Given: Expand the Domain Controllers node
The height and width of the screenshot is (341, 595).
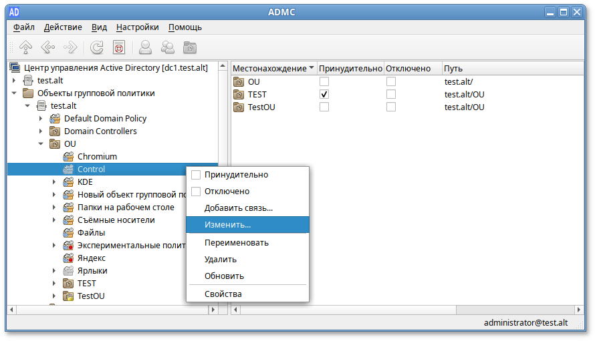Looking at the screenshot, I should click(41, 131).
